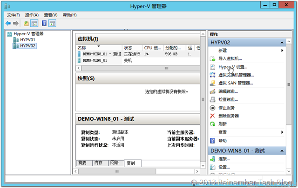298x188 pixels.
Task: Click the running DEMO-WIN8_01 测试 VM icon
Action: point(79,54)
